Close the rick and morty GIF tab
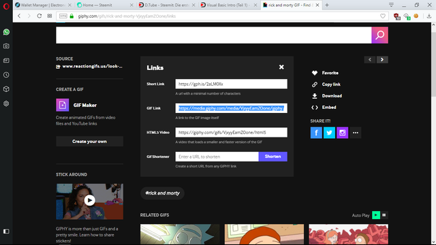 pos(317,5)
